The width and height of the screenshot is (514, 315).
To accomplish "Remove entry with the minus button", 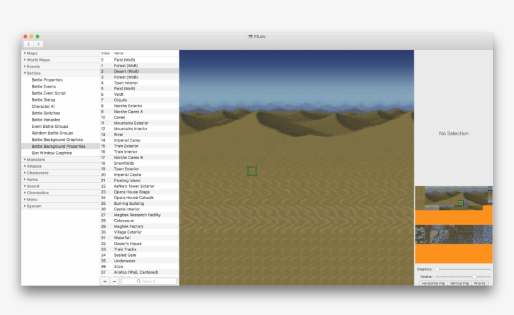I will pos(113,281).
